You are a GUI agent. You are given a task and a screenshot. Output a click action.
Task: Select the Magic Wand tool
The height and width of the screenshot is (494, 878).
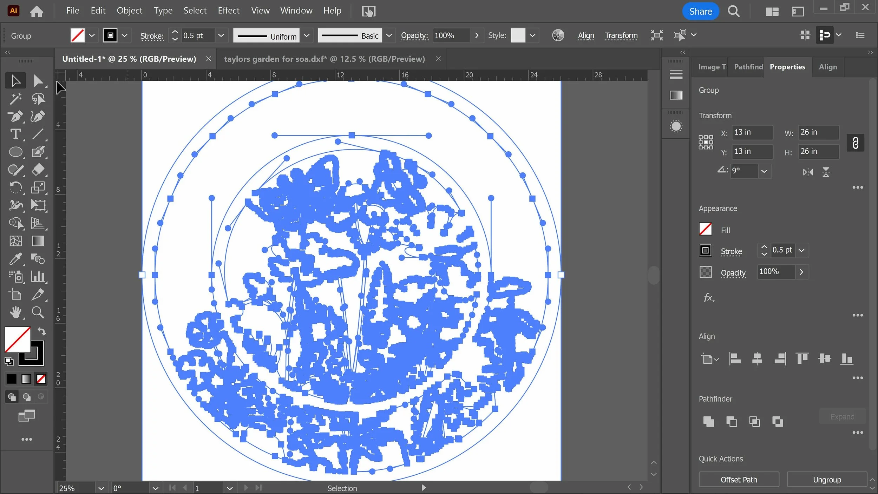click(15, 99)
